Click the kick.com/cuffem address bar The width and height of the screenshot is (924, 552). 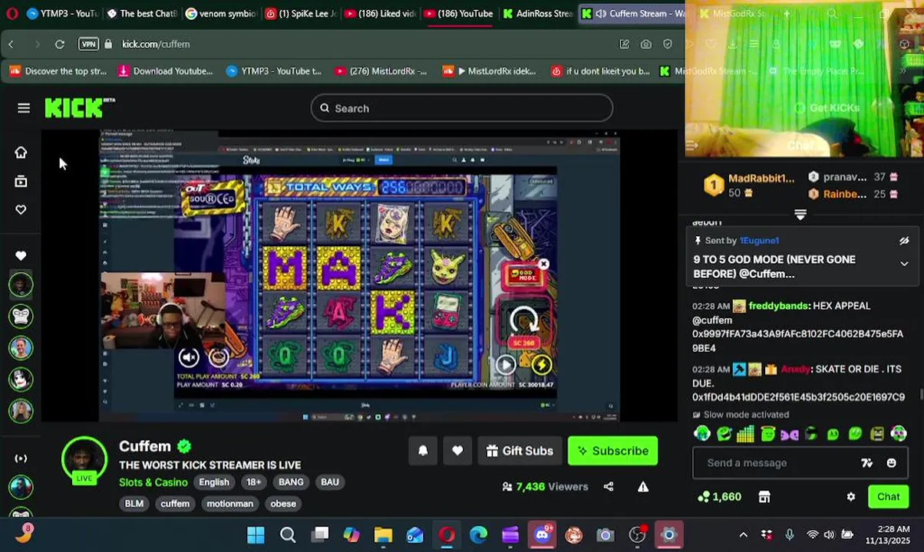[156, 44]
